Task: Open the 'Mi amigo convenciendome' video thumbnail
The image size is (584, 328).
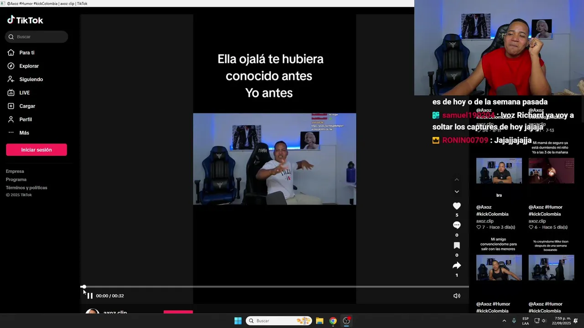Action: coord(499,267)
